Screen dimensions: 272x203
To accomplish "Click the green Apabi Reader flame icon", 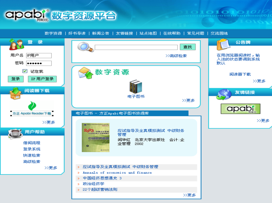I will click(x=32, y=106).
